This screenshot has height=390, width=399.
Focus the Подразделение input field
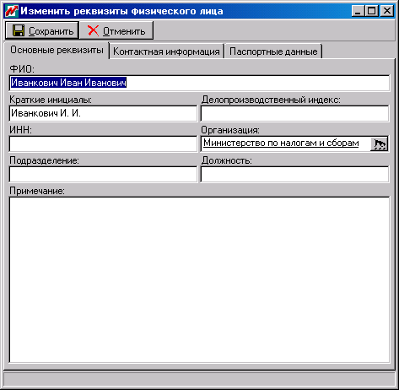tap(103, 174)
